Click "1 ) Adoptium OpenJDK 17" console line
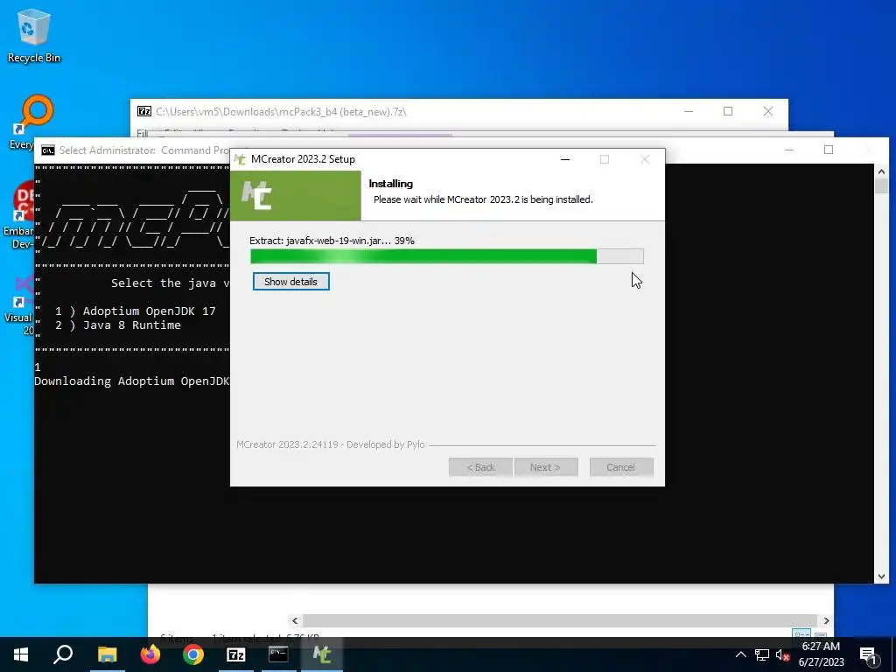Image resolution: width=896 pixels, height=672 pixels. pos(136,311)
